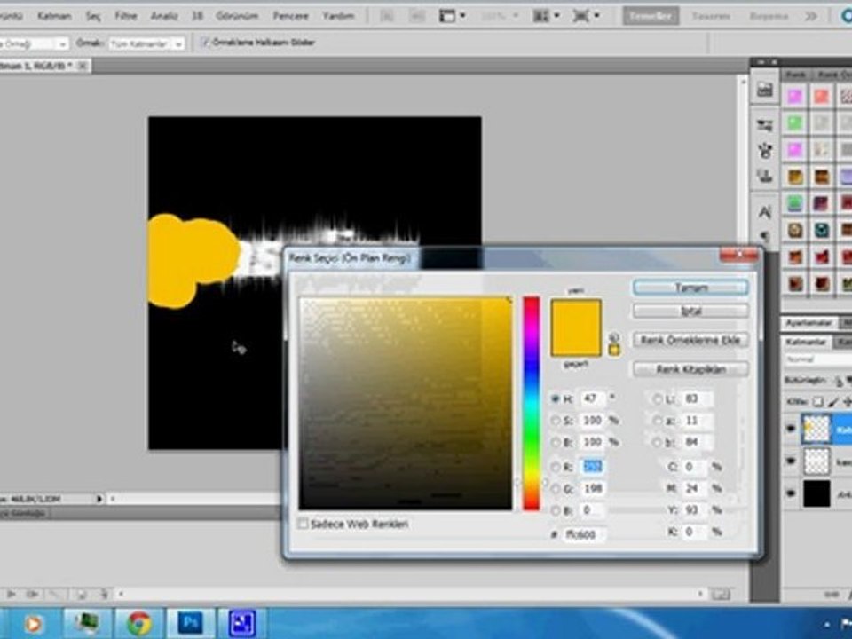
Task: Select the H hue radio button
Action: (556, 398)
